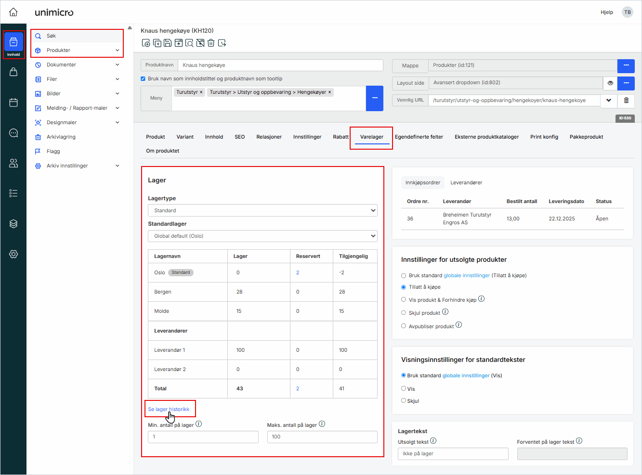Click the home icon at top left
642x475 pixels.
tap(13, 12)
